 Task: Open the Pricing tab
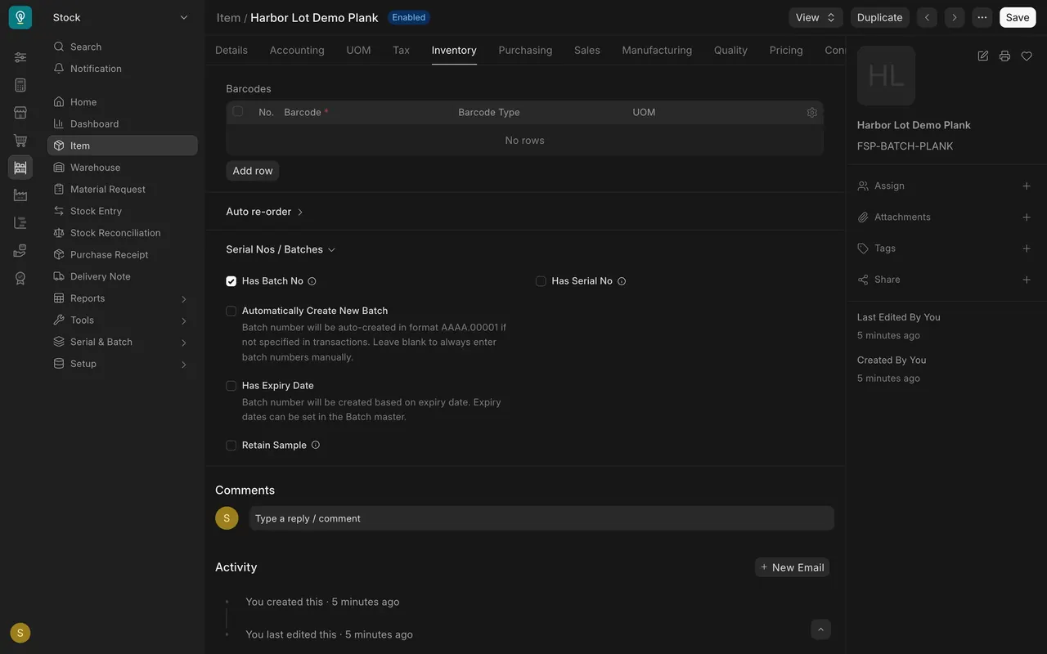pos(786,50)
